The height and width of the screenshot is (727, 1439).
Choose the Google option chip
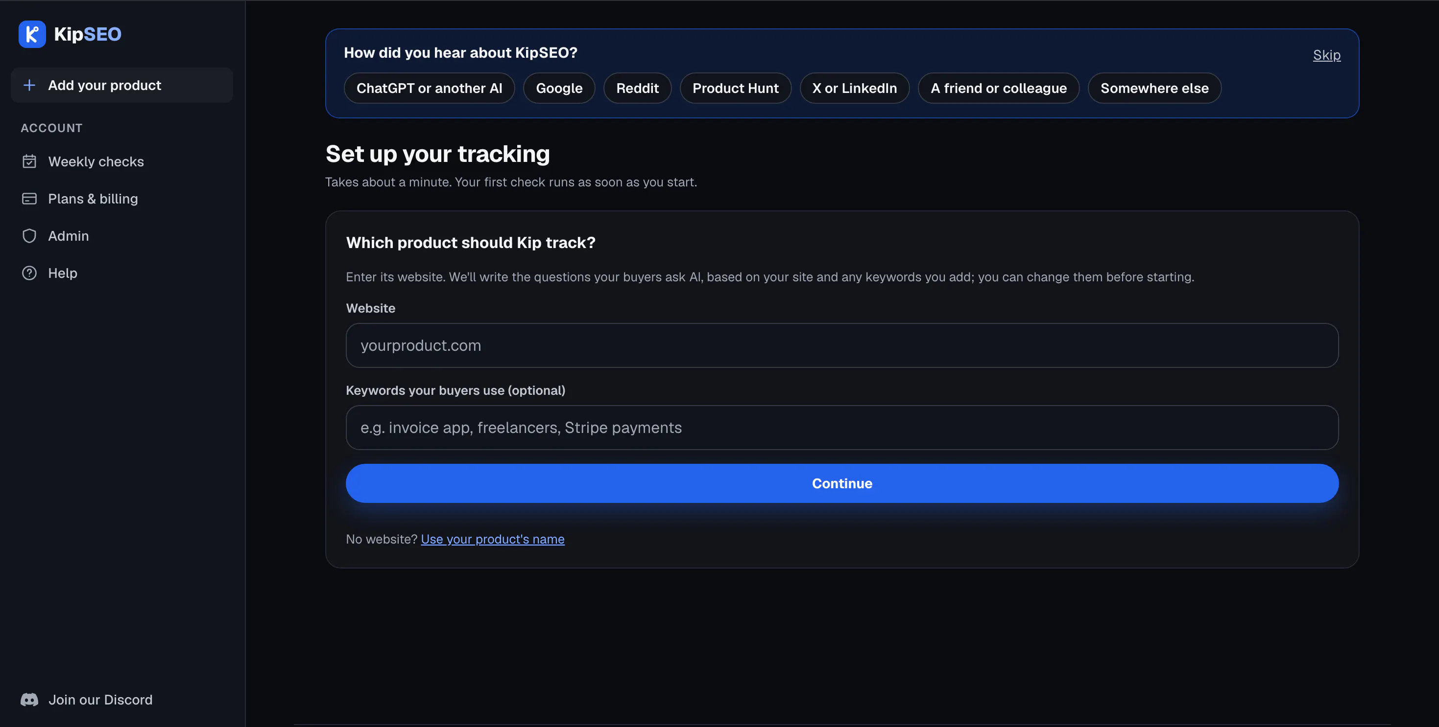click(559, 88)
